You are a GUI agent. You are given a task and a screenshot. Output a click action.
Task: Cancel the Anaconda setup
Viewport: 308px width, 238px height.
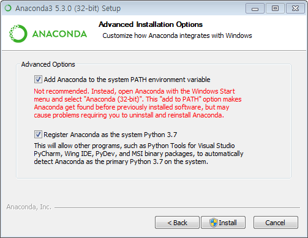pos(276,223)
